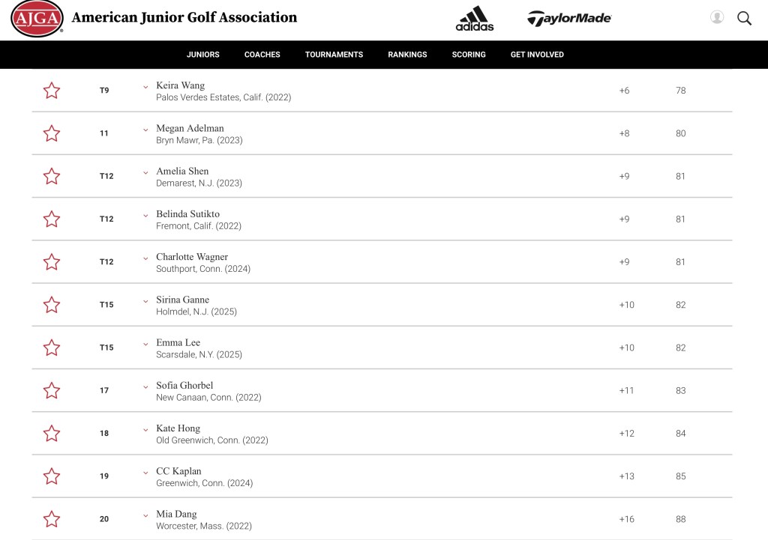Expand the chevron beside CC Kaplan
This screenshot has height=540, width=768.
[146, 473]
